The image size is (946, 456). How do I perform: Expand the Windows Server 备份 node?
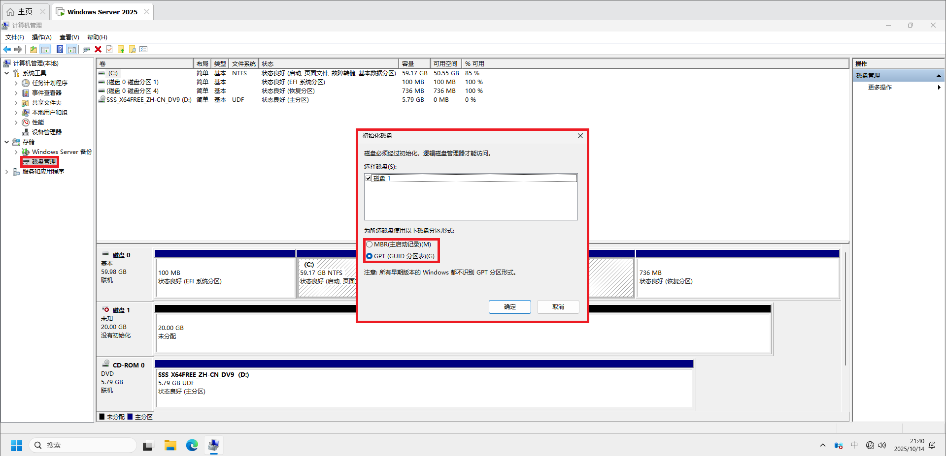(16, 152)
